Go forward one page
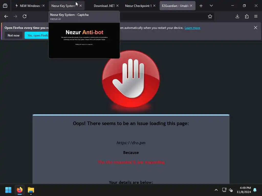This screenshot has height=196, width=262. coord(15,16)
